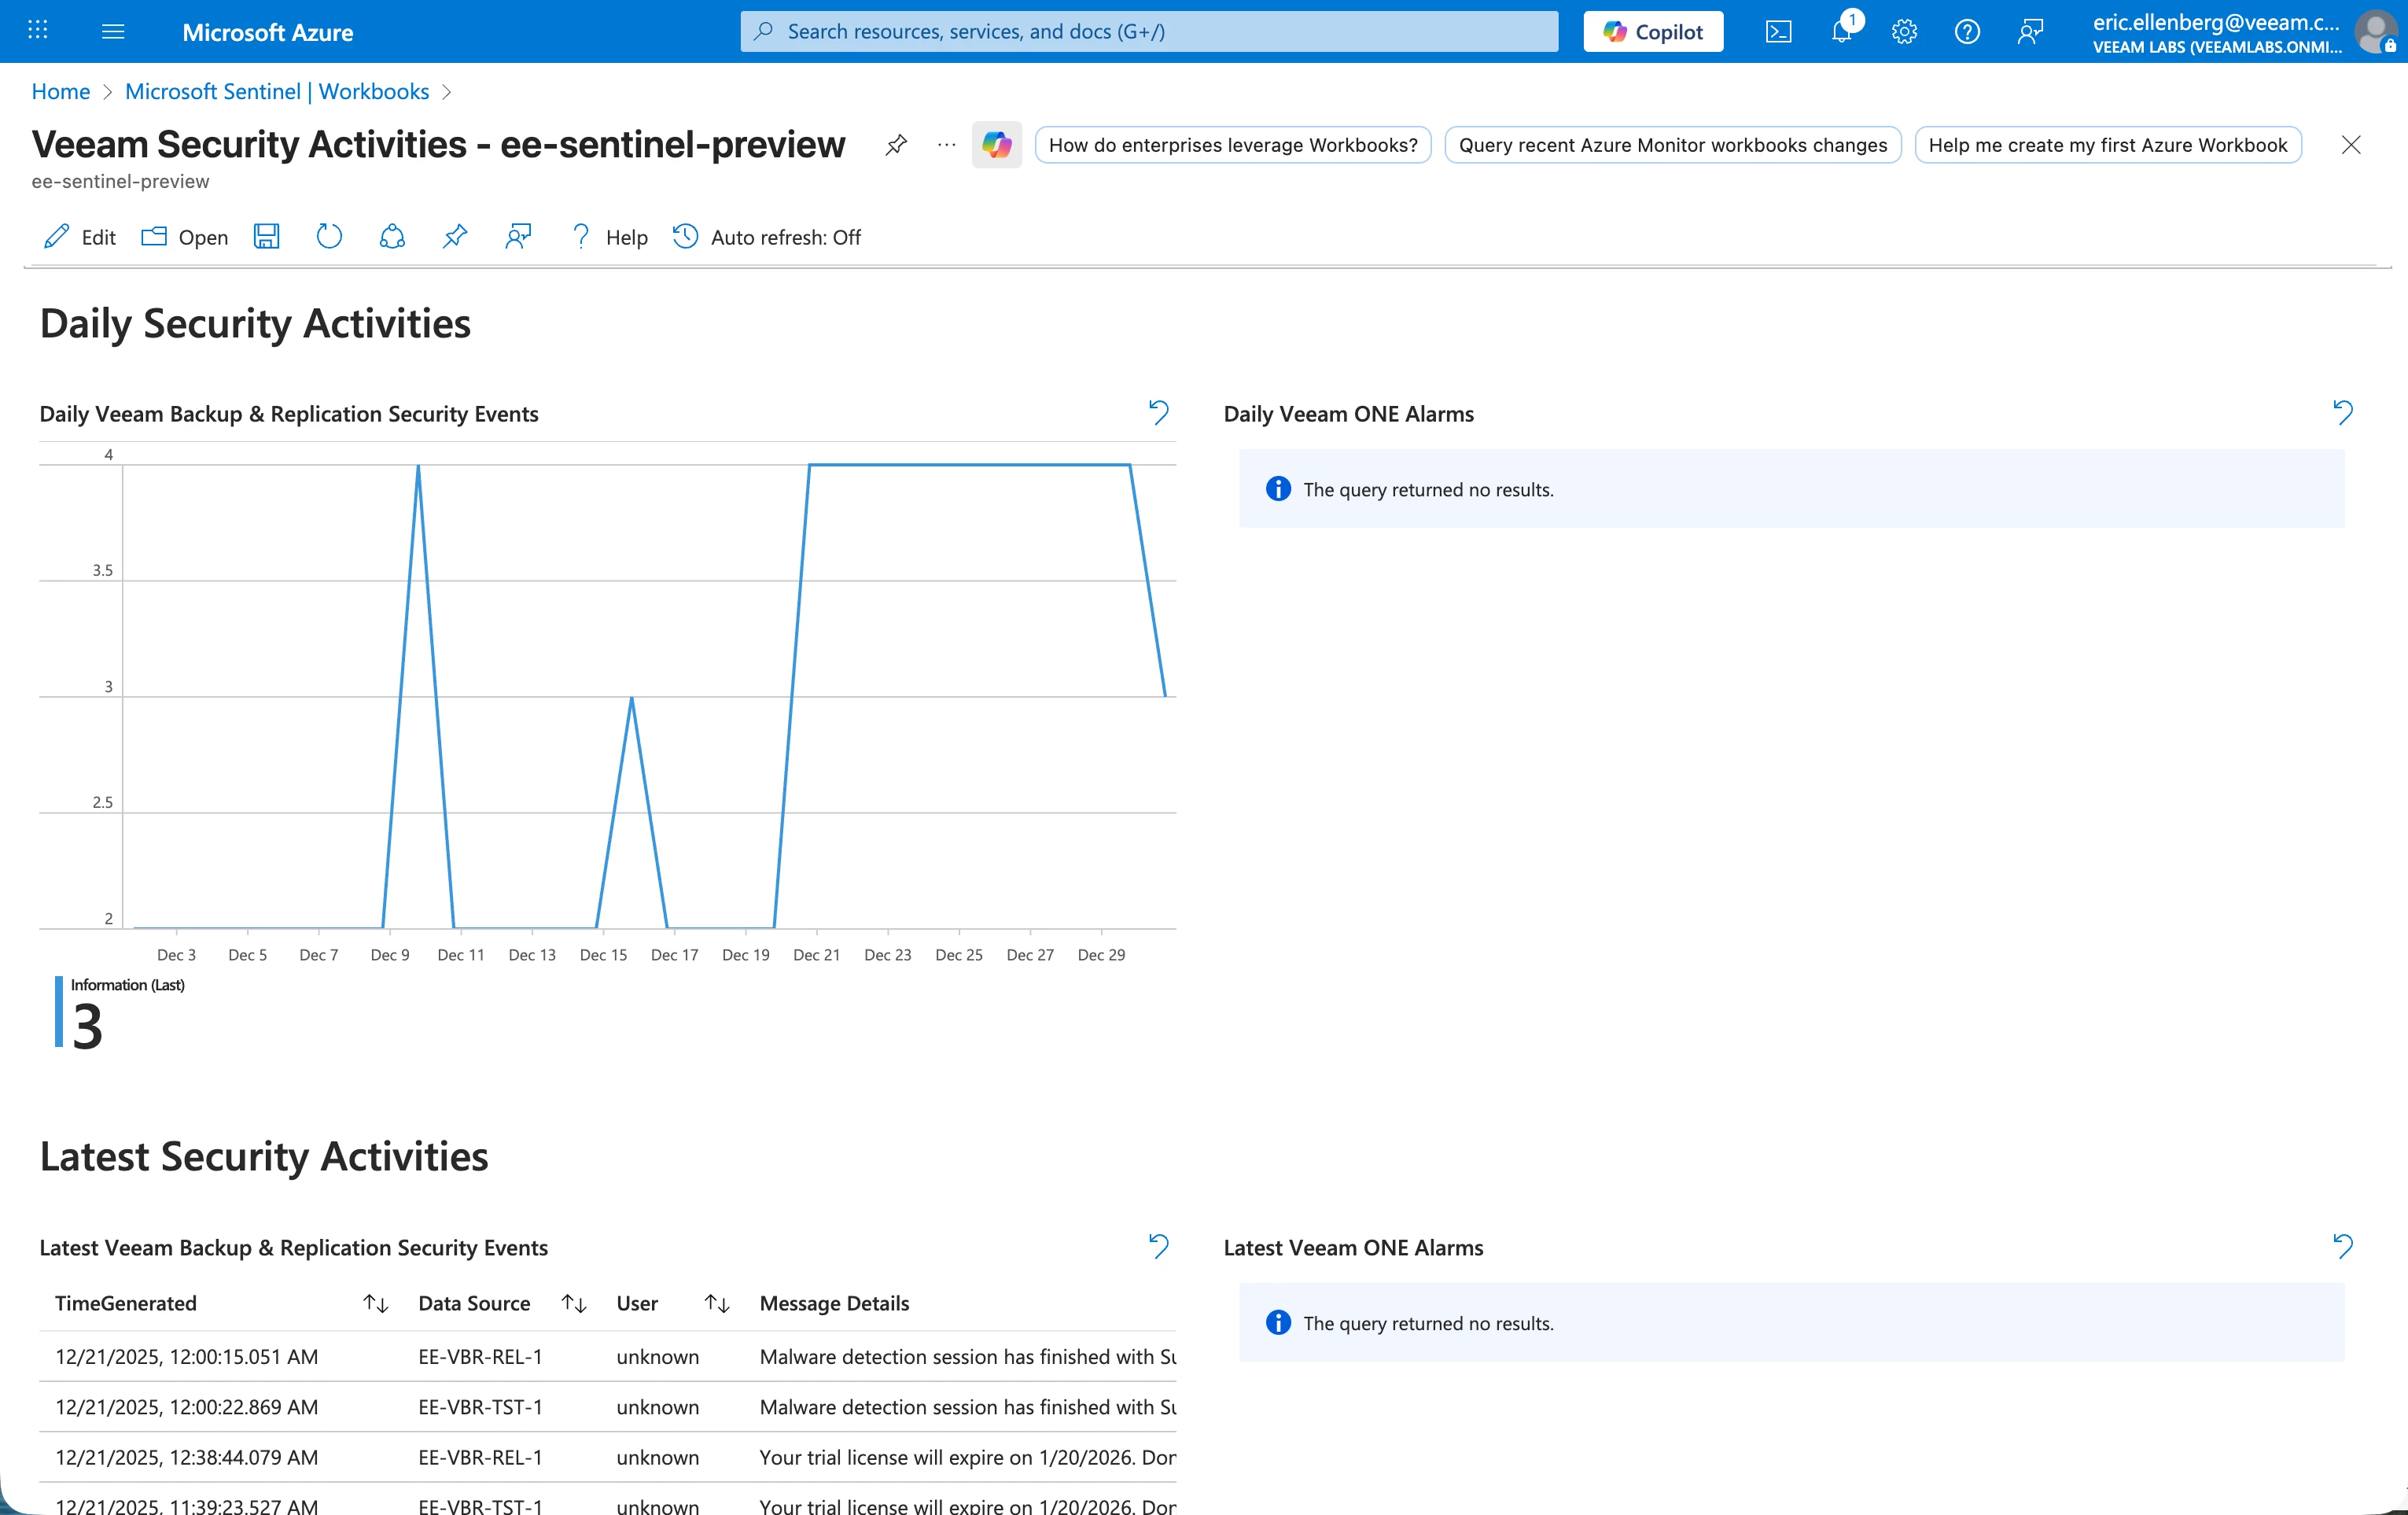Image resolution: width=2408 pixels, height=1515 pixels.
Task: Open Cloud Shell from top bar
Action: 1778,32
